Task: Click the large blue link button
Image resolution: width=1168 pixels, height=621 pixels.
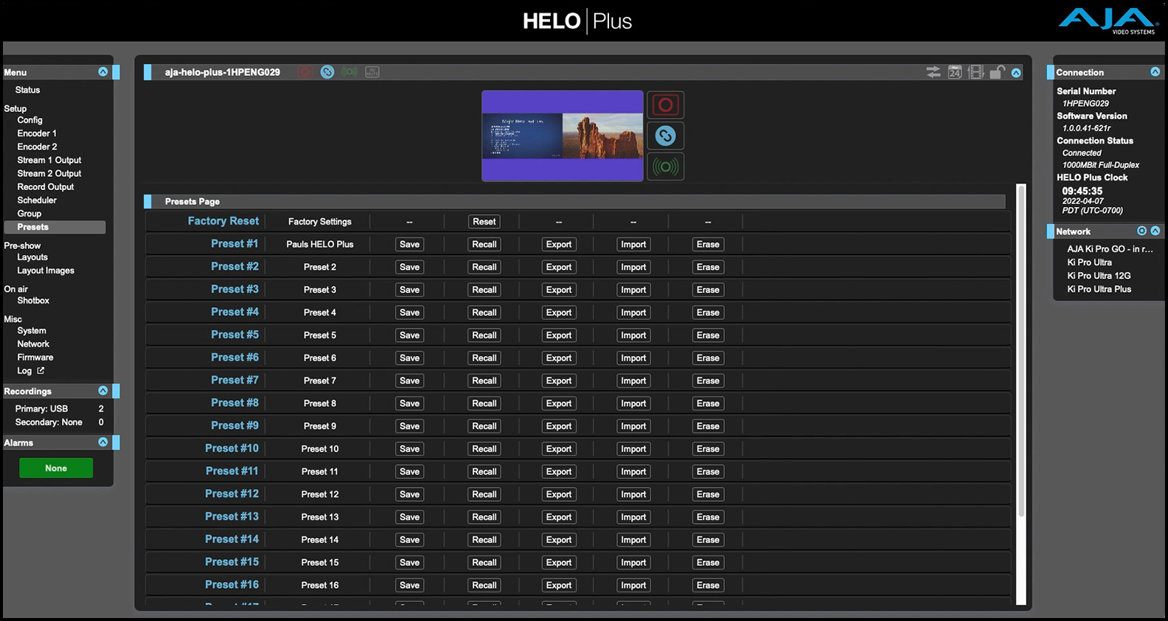Action: (665, 136)
